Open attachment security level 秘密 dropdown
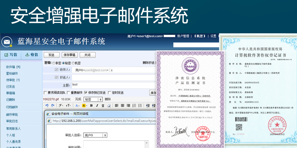Viewport: 297px width, 148px height. pyautogui.click(x=93, y=99)
